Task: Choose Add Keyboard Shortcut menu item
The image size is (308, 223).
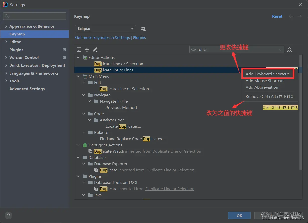Action: (267, 74)
